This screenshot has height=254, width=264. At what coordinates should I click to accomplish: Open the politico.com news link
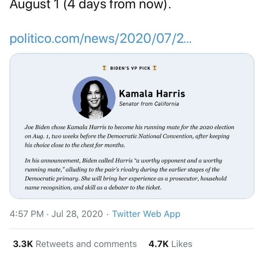click(x=101, y=38)
